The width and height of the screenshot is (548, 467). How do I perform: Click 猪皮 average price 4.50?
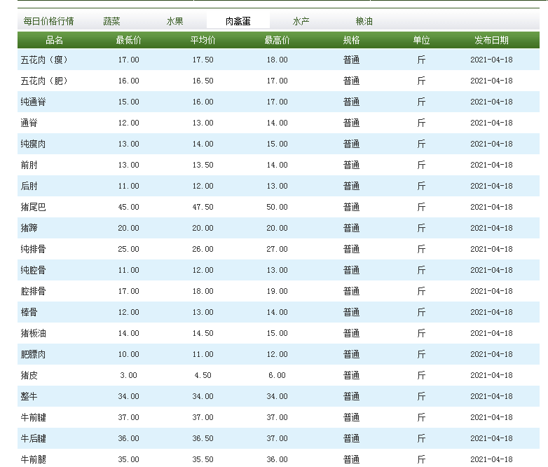click(x=203, y=375)
